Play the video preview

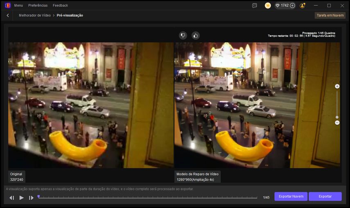[x=22, y=198]
